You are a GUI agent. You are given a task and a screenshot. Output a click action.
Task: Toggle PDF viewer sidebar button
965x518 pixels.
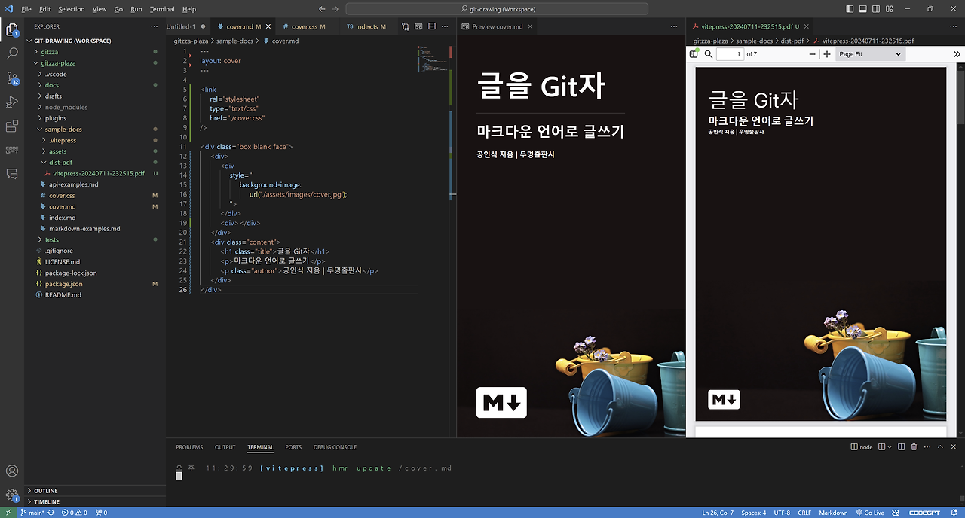pos(694,54)
